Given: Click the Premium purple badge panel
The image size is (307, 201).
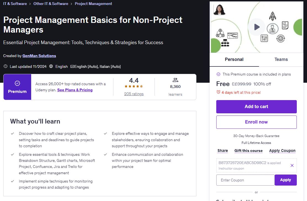Looking at the screenshot, I should coord(17,87).
